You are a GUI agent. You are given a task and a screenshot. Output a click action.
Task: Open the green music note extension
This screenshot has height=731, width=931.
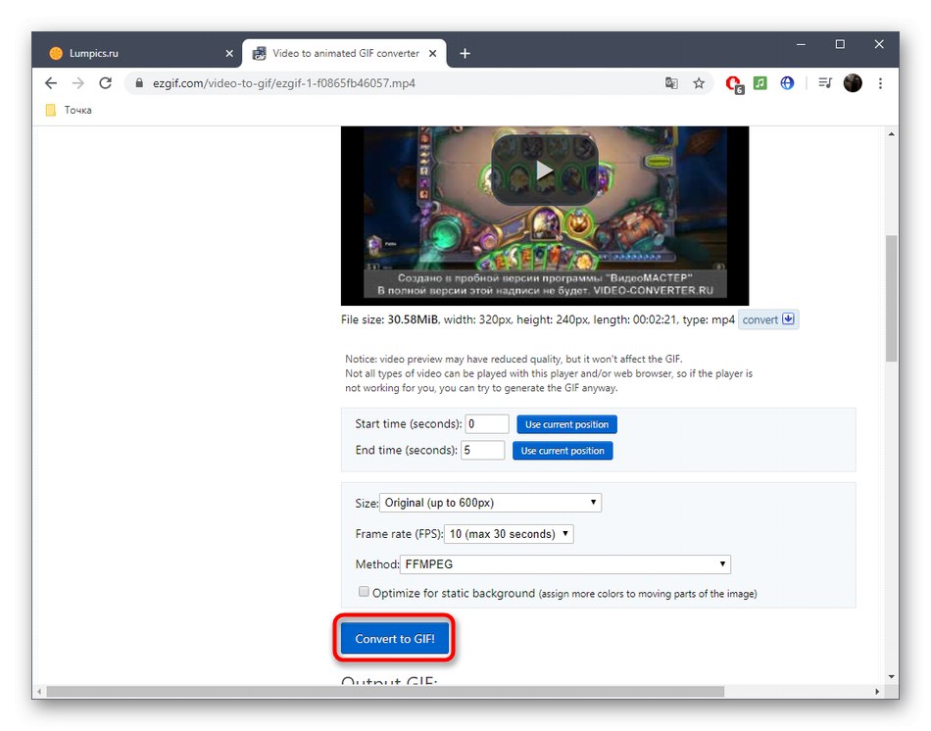(760, 83)
